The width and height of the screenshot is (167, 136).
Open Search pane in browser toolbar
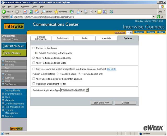pyautogui.click(x=46, y=12)
